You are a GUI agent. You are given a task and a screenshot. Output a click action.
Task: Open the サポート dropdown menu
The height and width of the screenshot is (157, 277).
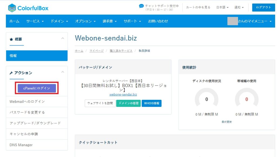pos(132,21)
